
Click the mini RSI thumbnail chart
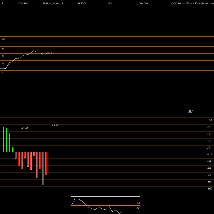[106, 205]
